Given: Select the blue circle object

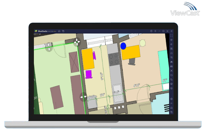Looking at the screenshot, I should (x=123, y=46).
